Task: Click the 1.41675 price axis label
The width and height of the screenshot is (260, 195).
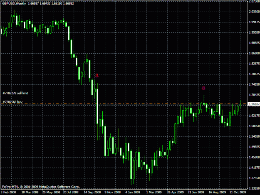Action: click(254, 168)
